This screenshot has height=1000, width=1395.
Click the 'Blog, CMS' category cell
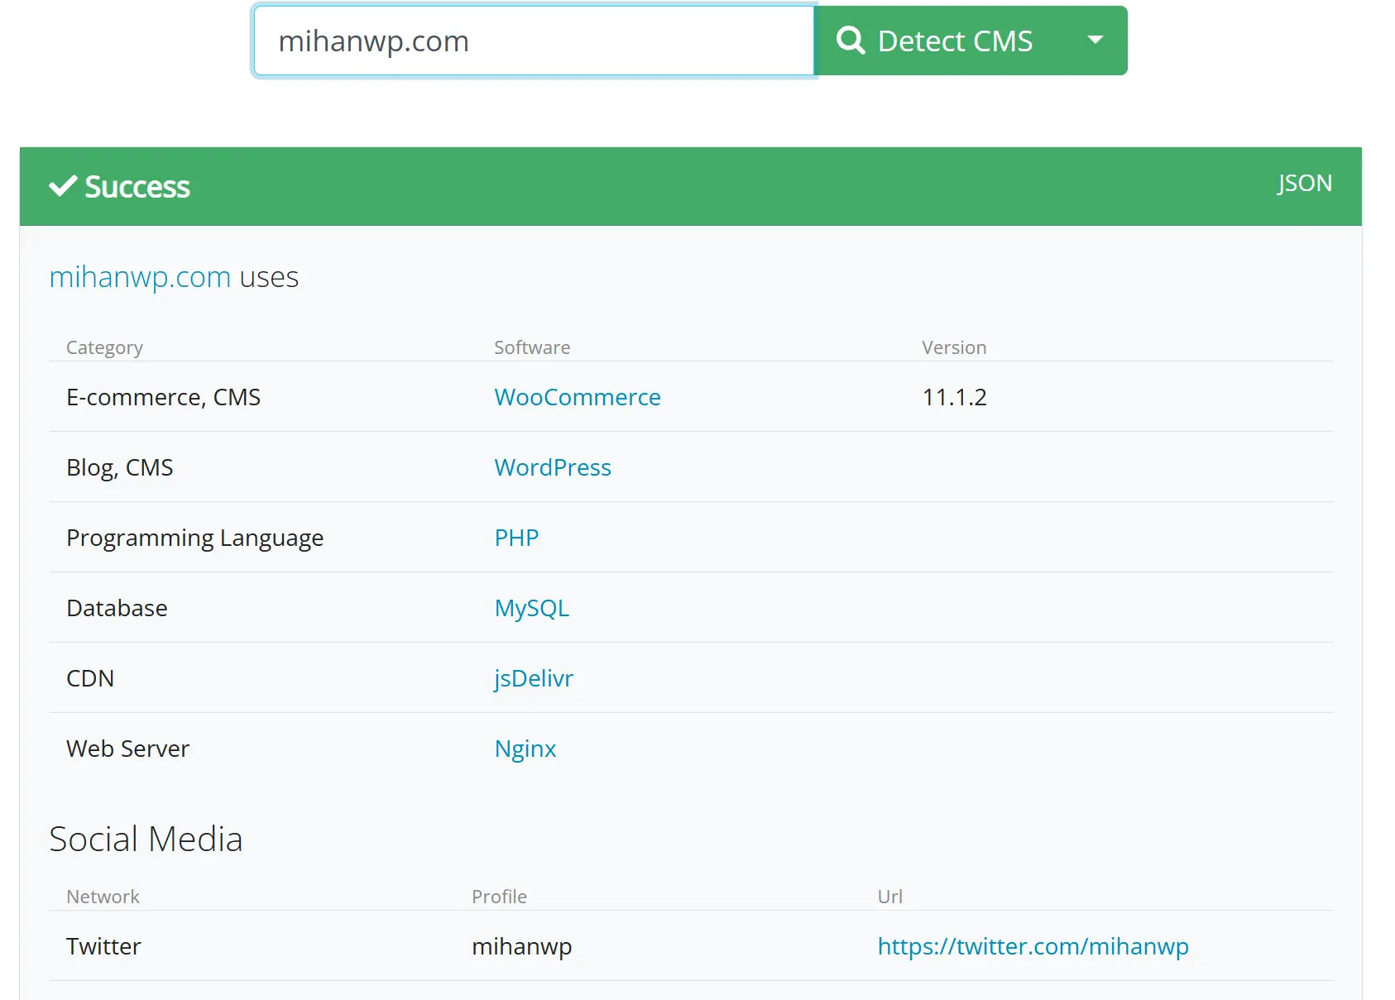click(120, 467)
